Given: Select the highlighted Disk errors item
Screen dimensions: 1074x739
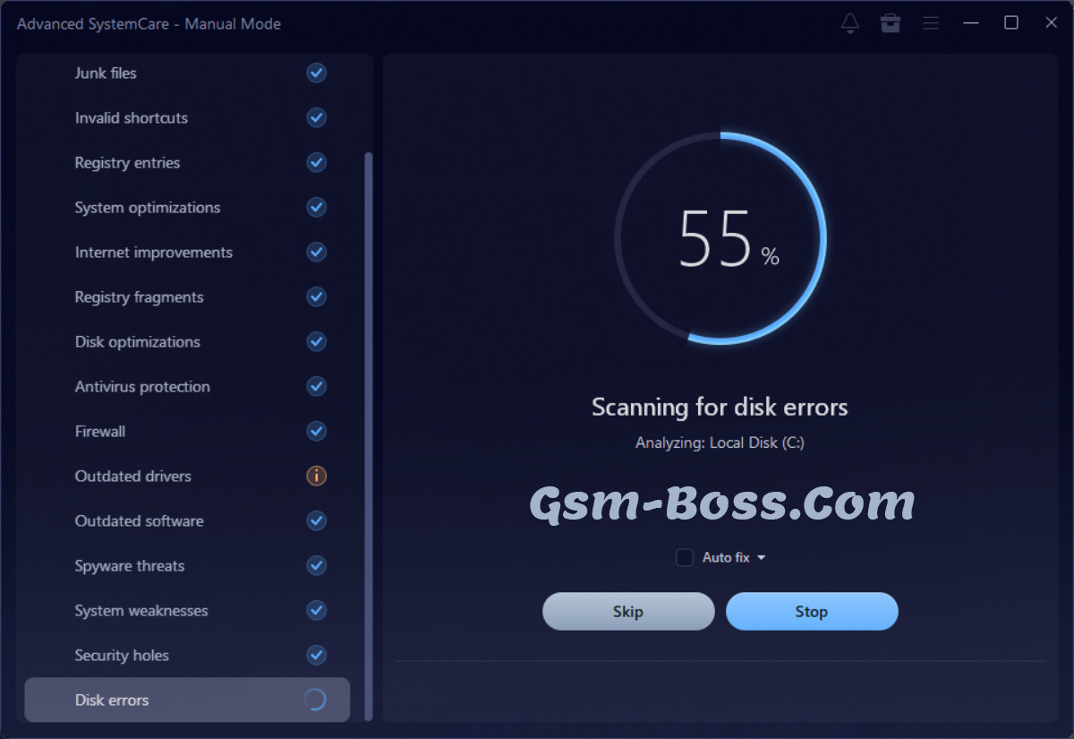Looking at the screenshot, I should click(x=187, y=700).
